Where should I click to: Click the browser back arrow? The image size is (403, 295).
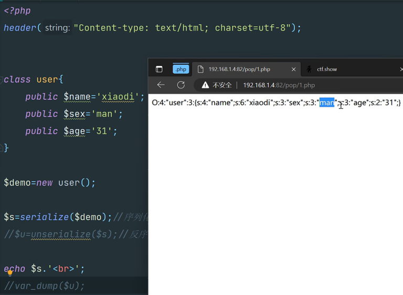[161, 85]
